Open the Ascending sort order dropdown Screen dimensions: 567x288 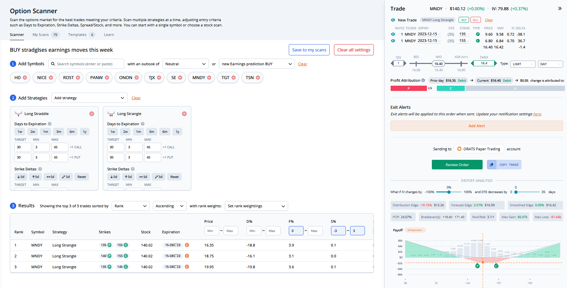tap(169, 206)
